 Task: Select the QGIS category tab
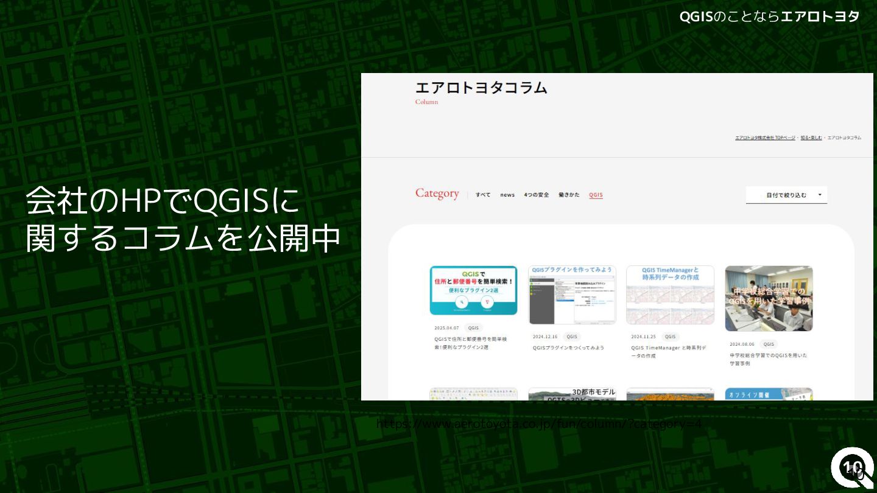click(596, 195)
